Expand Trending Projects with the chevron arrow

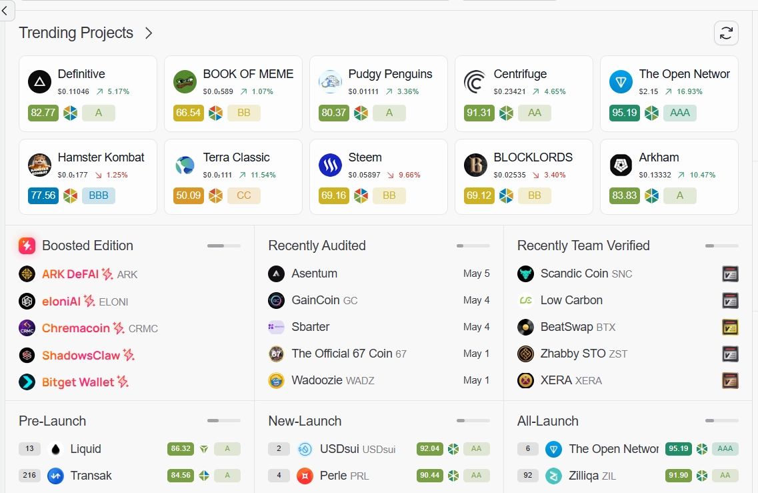point(149,33)
